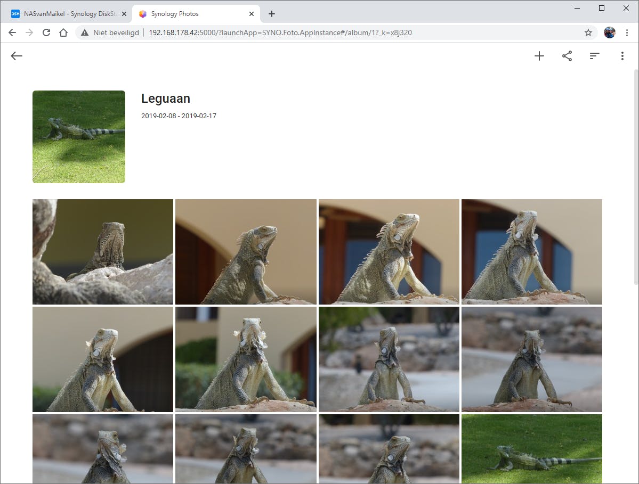The height and width of the screenshot is (484, 639).
Task: Maximize the Chrome window
Action: [602, 8]
